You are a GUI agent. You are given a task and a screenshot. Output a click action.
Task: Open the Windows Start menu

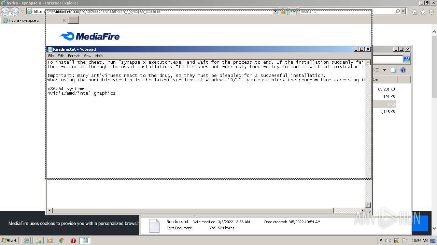(10, 240)
